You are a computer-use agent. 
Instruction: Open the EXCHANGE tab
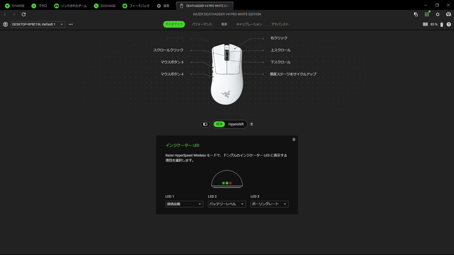tap(105, 6)
